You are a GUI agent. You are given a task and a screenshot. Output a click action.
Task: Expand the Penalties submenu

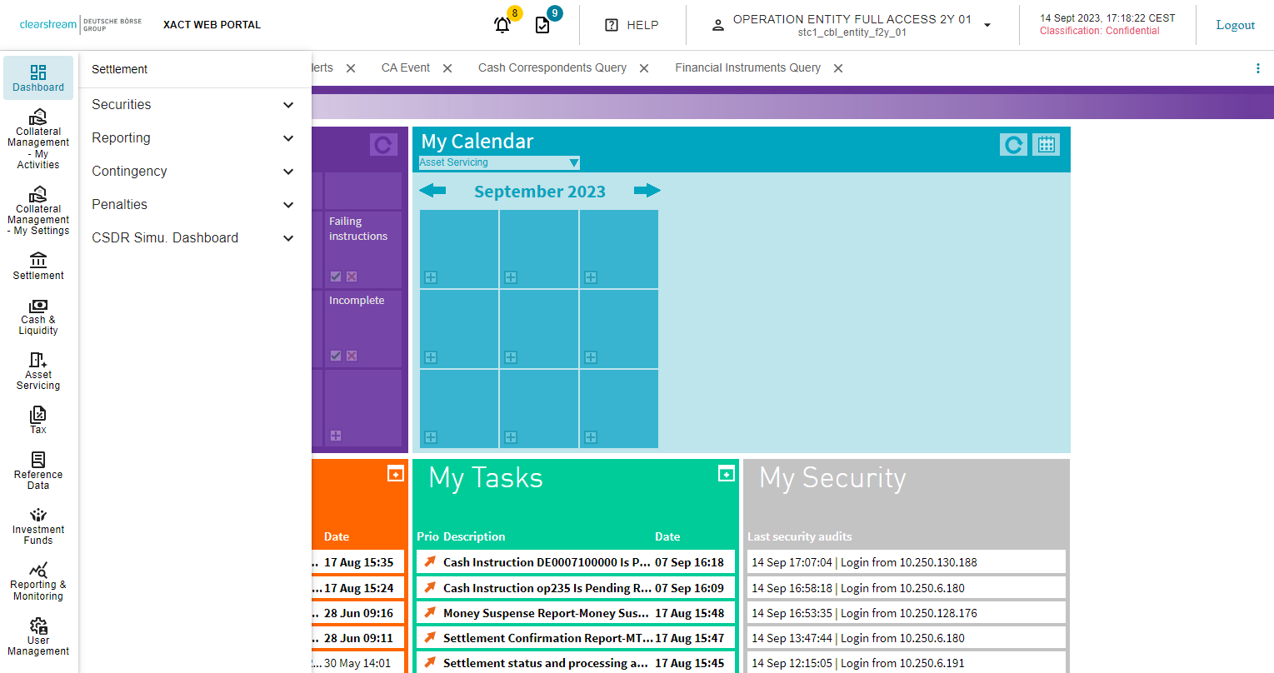(288, 205)
